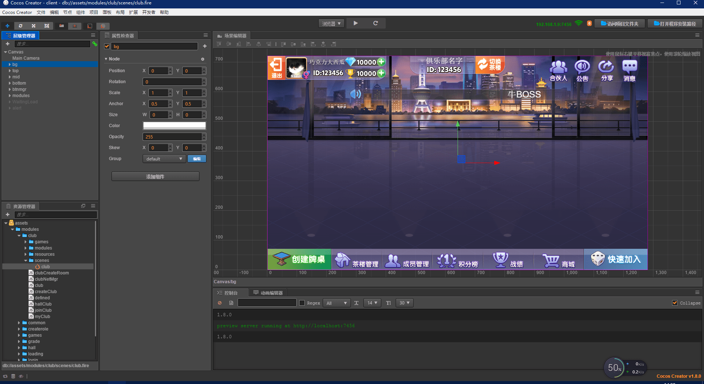Expand the common assets folder
Screen dimensions: 704x384
19,323
